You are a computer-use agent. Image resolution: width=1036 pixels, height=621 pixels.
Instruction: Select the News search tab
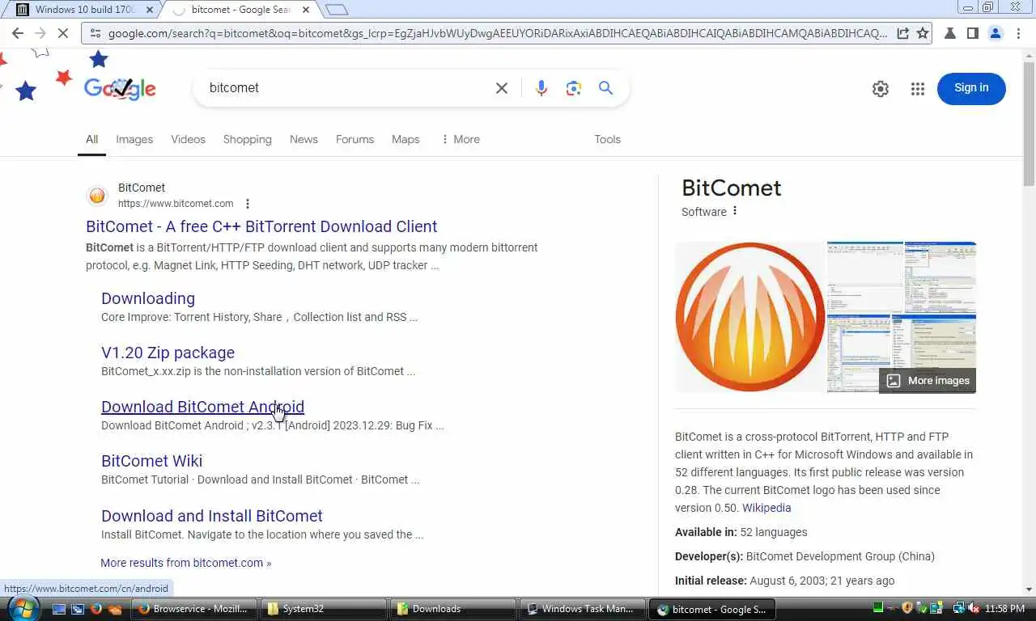304,139
